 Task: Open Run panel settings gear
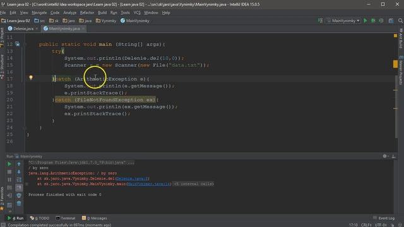385,156
